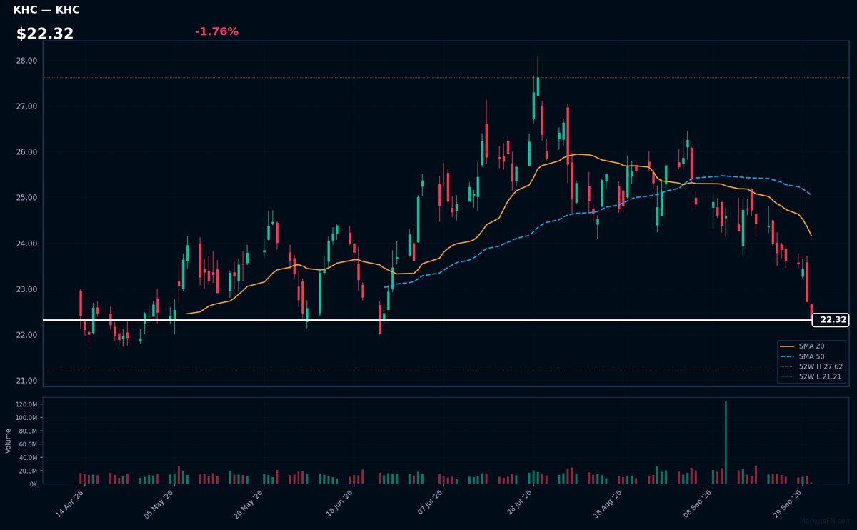Click the 0K volume axis label
The height and width of the screenshot is (530, 857).
point(33,484)
